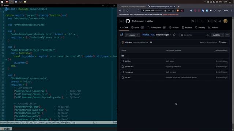Open the browser extensions puzzle icon
Viewport: 234px width, 131px height.
tap(211, 11)
